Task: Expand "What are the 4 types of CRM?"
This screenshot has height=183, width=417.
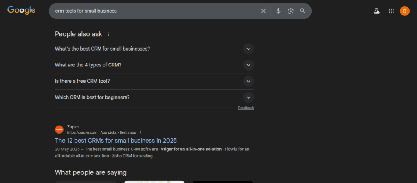Action: point(248,65)
